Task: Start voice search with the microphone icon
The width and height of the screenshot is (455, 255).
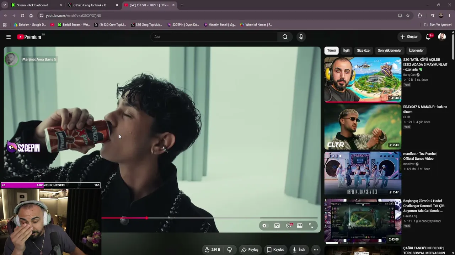Action: point(301,37)
